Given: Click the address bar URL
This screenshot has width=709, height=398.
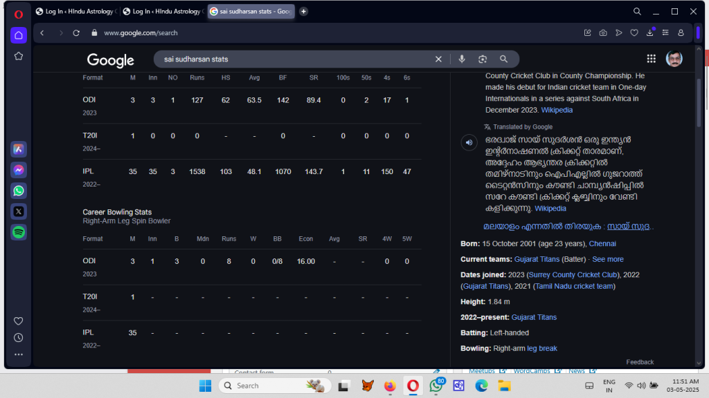Looking at the screenshot, I should point(141,33).
